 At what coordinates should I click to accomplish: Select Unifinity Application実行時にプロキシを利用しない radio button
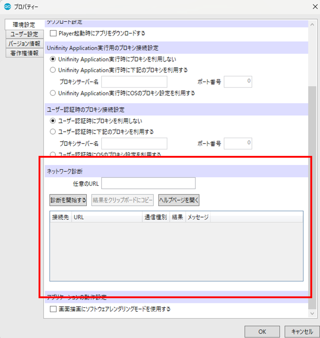[x=53, y=59]
